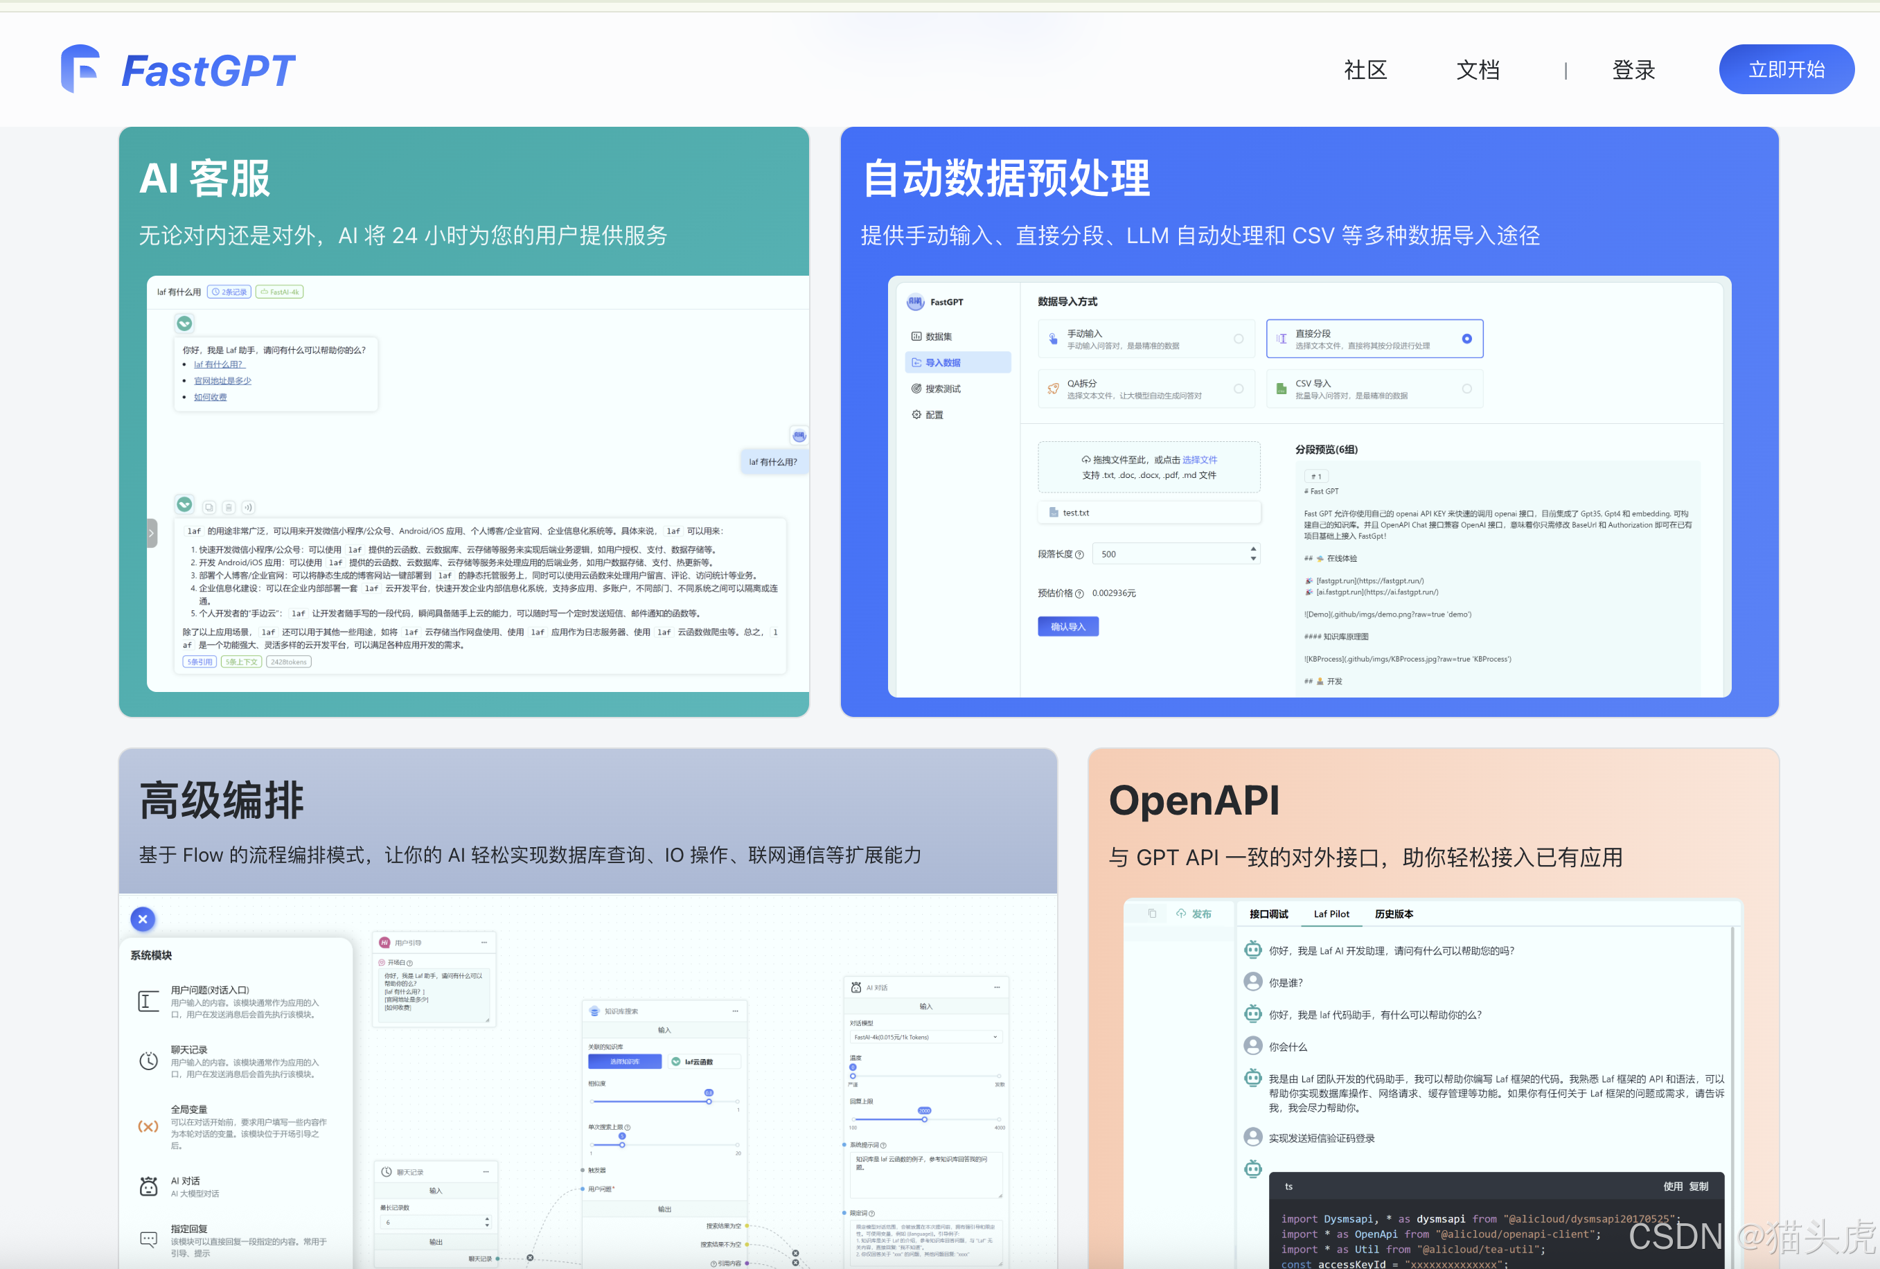Image resolution: width=1880 pixels, height=1269 pixels.
Task: Adjust the 回复上限 slider handle
Action: (x=924, y=1119)
